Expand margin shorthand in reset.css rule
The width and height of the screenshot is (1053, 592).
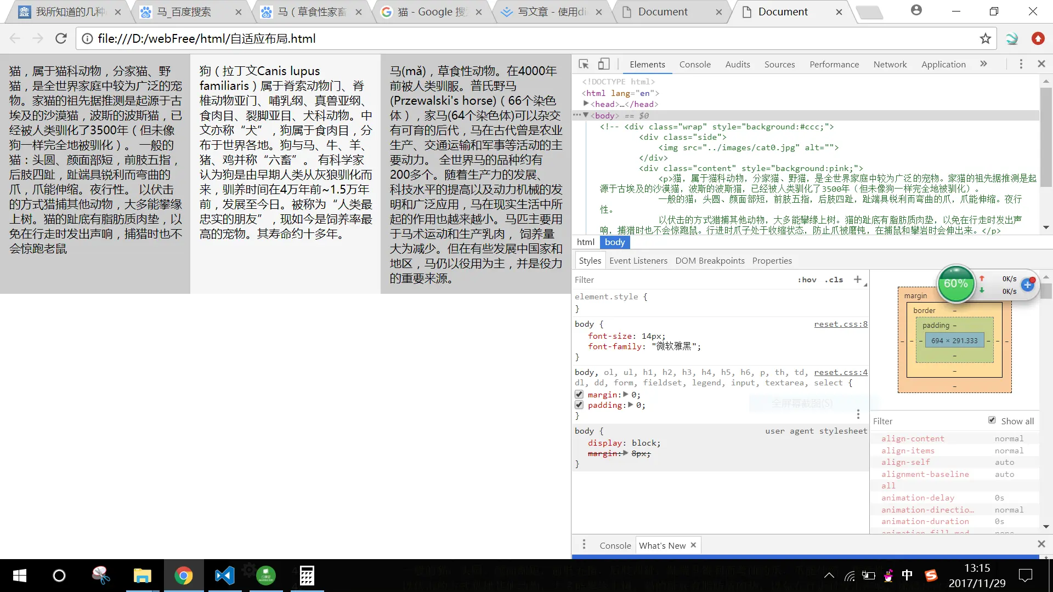(x=626, y=394)
